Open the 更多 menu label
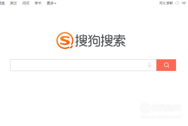188x126 pixels. click(x=50, y=3)
